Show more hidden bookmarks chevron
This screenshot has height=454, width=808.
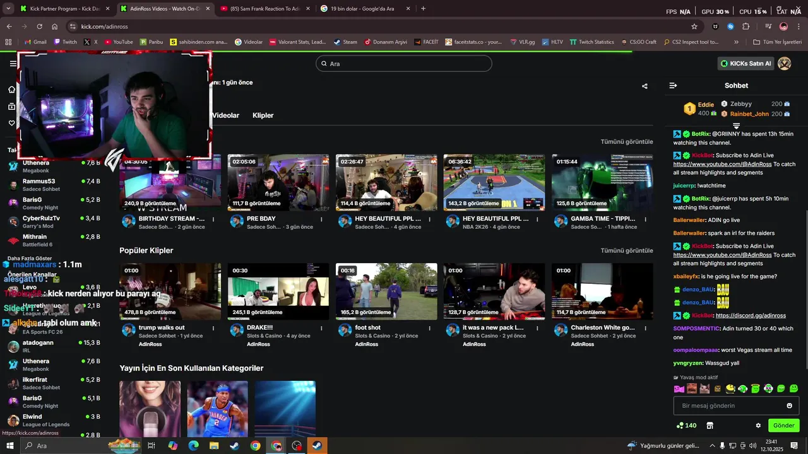(736, 42)
